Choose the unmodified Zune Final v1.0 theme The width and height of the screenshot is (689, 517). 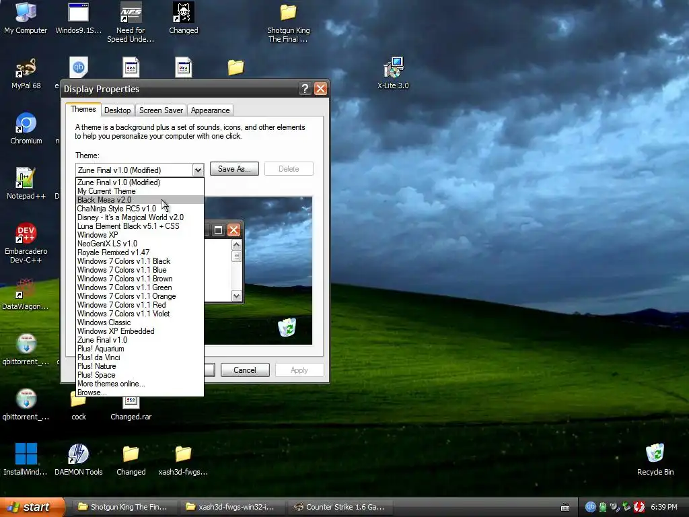[x=140, y=340]
